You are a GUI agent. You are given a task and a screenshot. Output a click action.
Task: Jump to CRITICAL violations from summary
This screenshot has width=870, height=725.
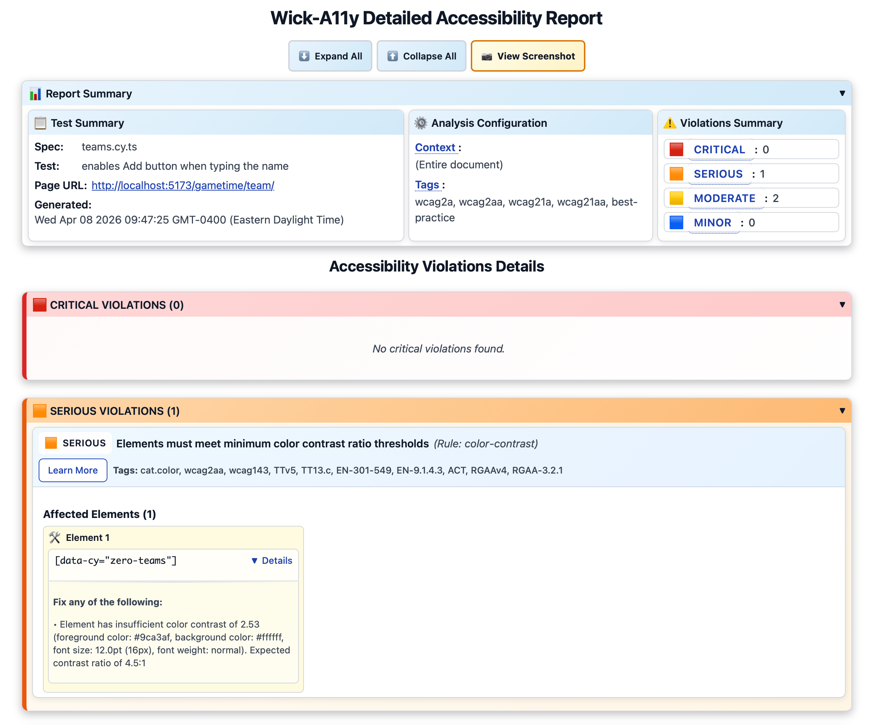click(719, 150)
